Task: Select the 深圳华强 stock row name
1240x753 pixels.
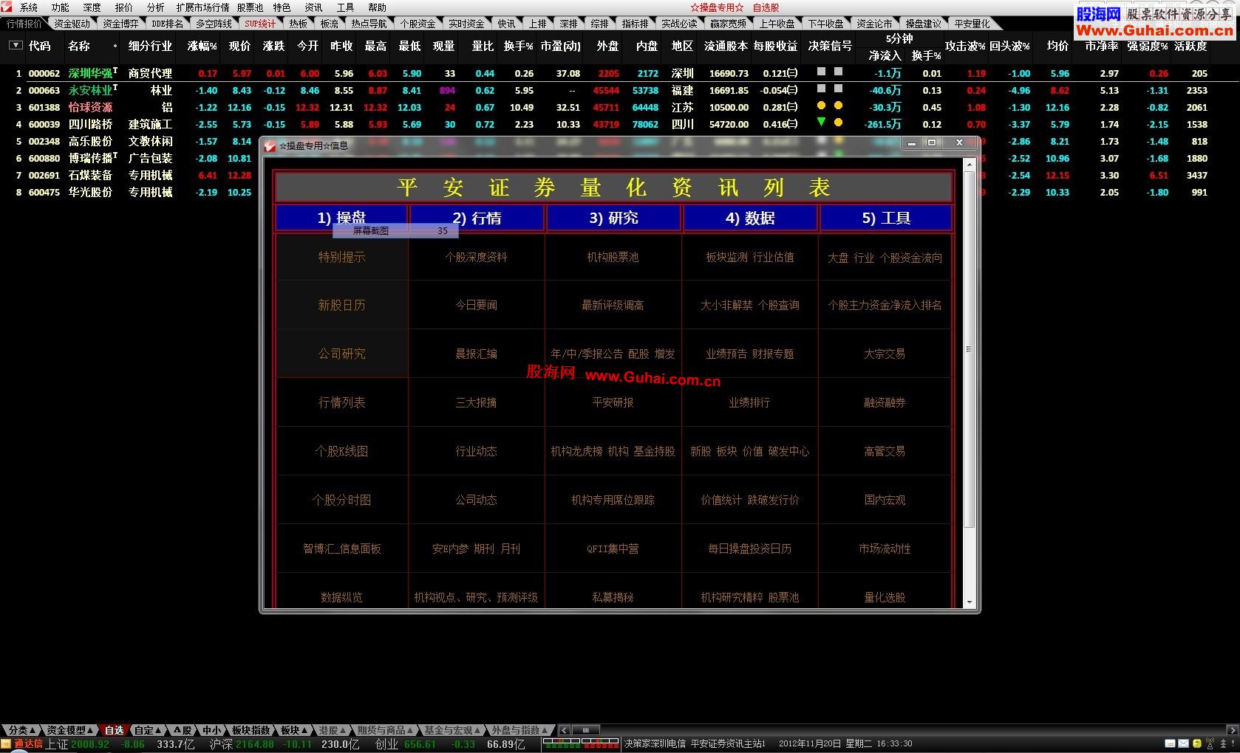Action: (91, 73)
